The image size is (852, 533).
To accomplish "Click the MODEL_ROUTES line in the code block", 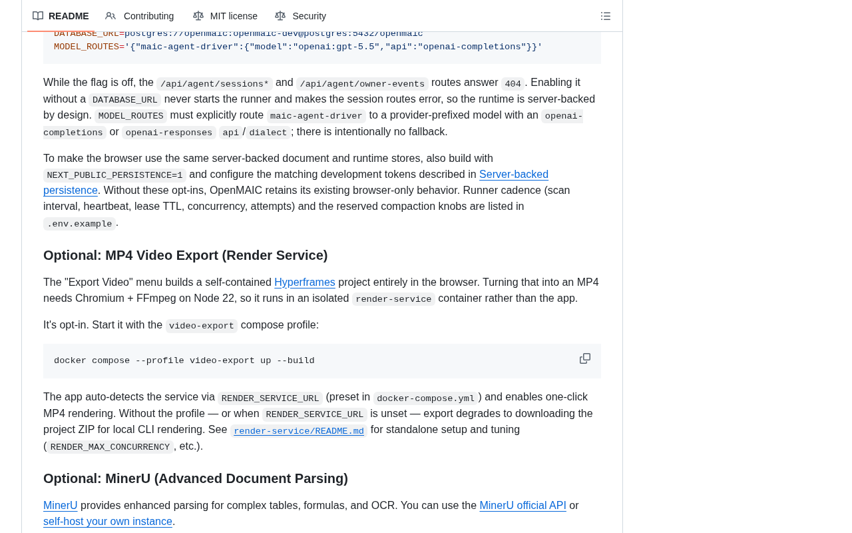I will 298,47.
